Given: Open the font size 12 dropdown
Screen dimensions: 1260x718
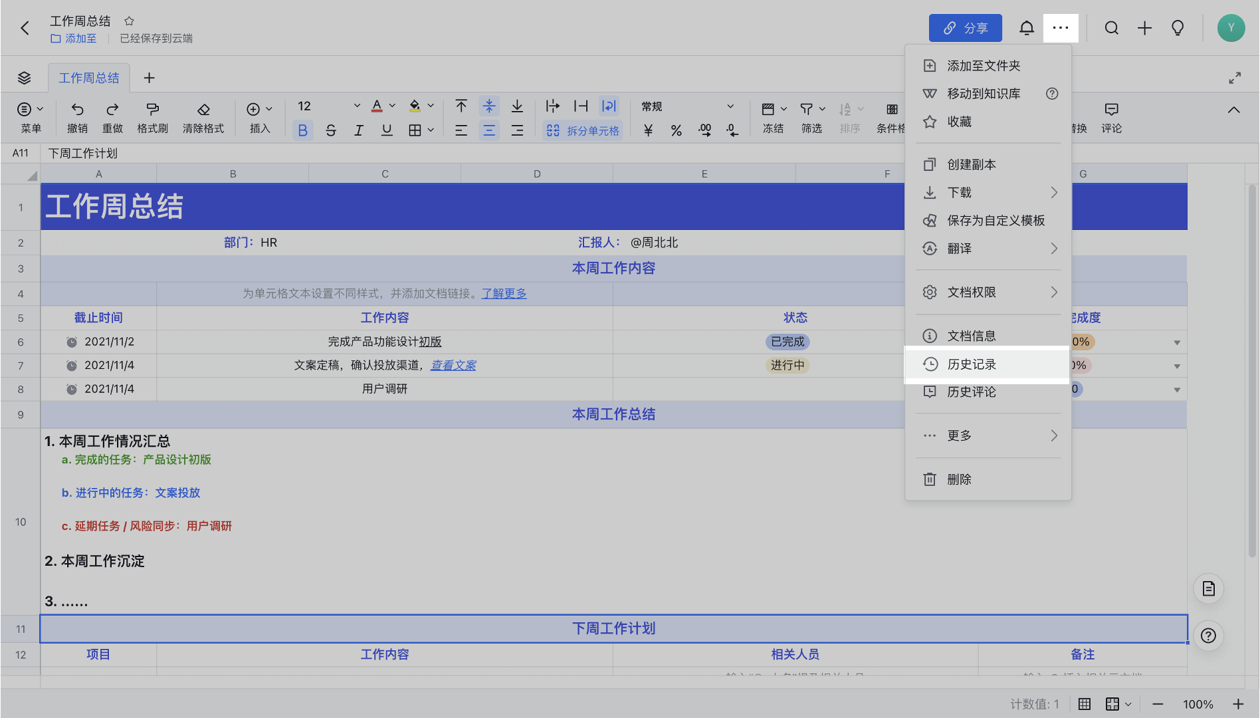Looking at the screenshot, I should pos(328,106).
